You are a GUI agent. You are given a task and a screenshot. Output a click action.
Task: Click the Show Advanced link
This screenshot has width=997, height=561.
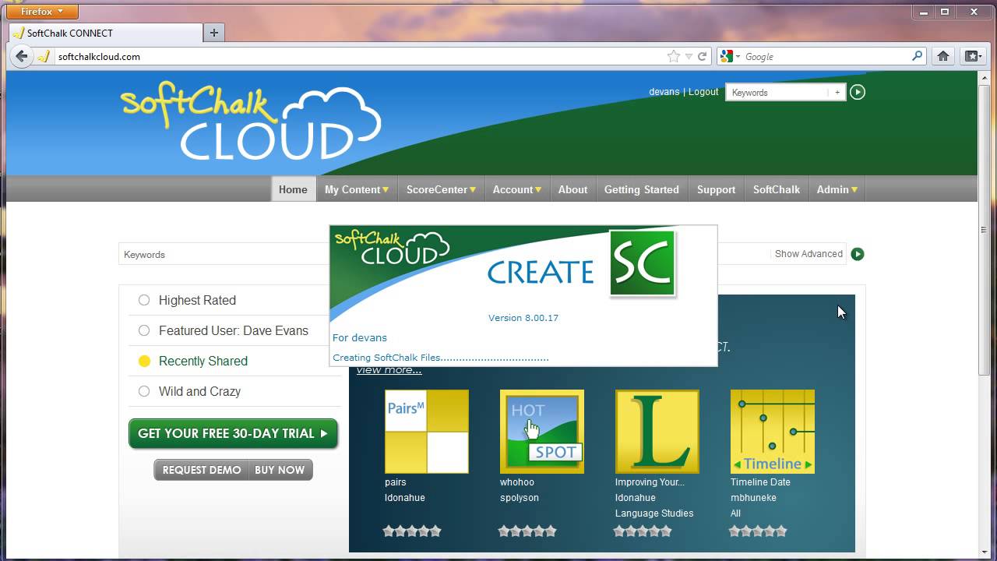[x=809, y=254]
